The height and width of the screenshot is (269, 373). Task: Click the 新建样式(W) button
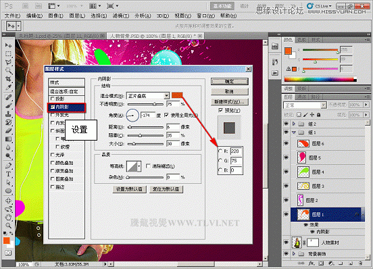point(230,102)
